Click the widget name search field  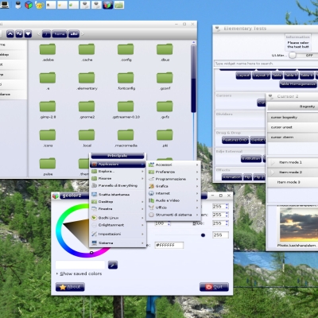click(266, 64)
